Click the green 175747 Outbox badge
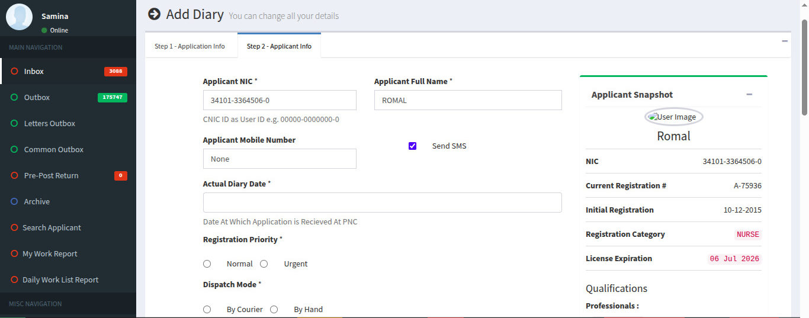 click(x=113, y=97)
